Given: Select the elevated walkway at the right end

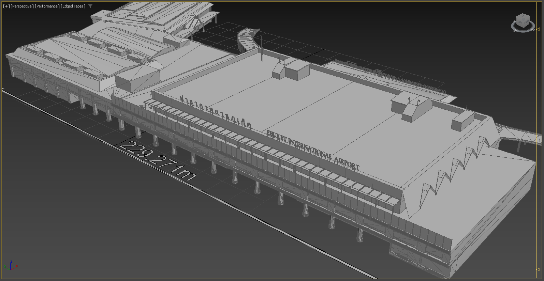Looking at the screenshot, I should (x=518, y=136).
